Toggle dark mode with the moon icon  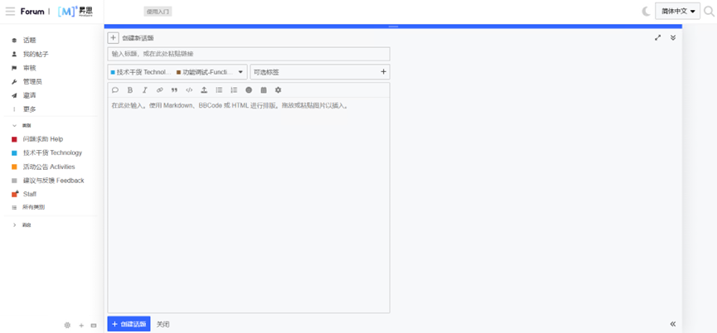(x=647, y=12)
